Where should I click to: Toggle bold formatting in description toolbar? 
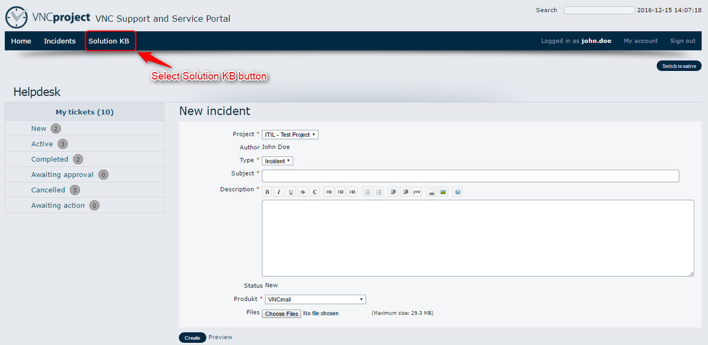(267, 192)
